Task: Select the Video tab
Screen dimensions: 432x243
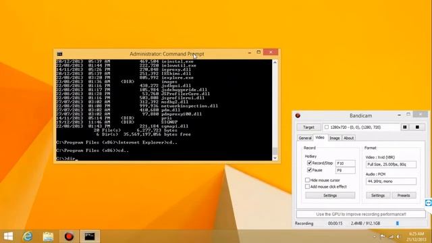Action: (319, 138)
